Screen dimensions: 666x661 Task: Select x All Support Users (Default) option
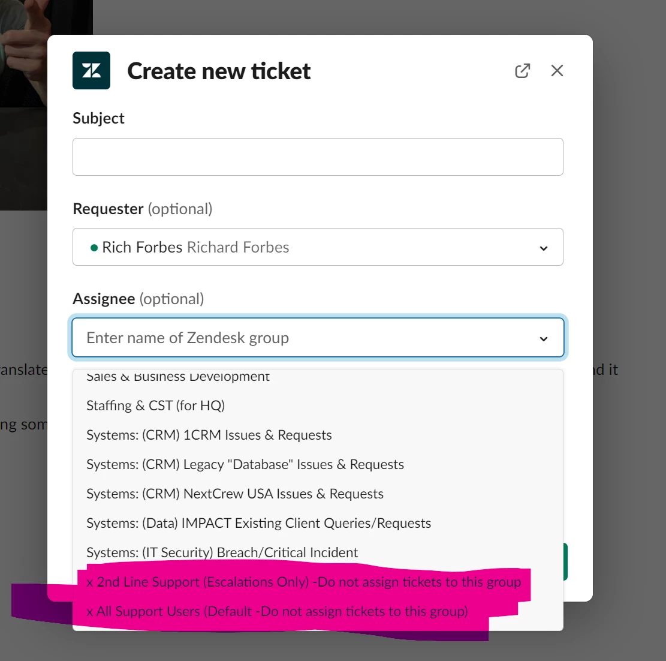pyautogui.click(x=318, y=611)
